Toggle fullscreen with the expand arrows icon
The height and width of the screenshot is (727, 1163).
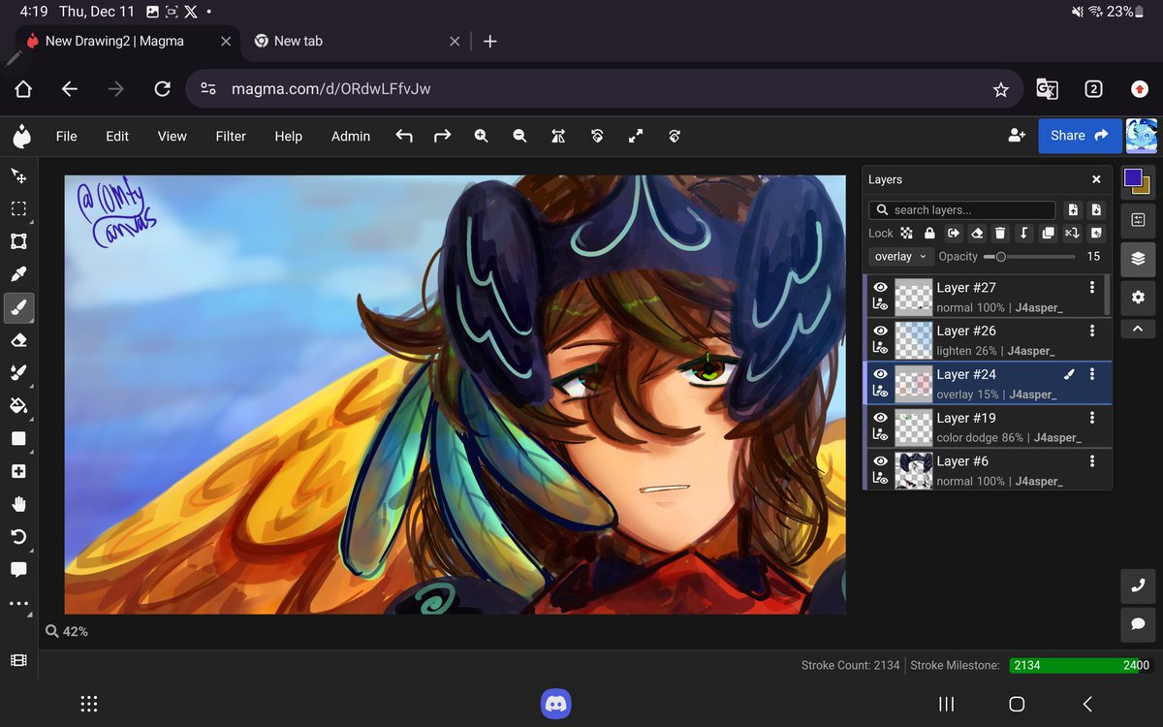636,137
